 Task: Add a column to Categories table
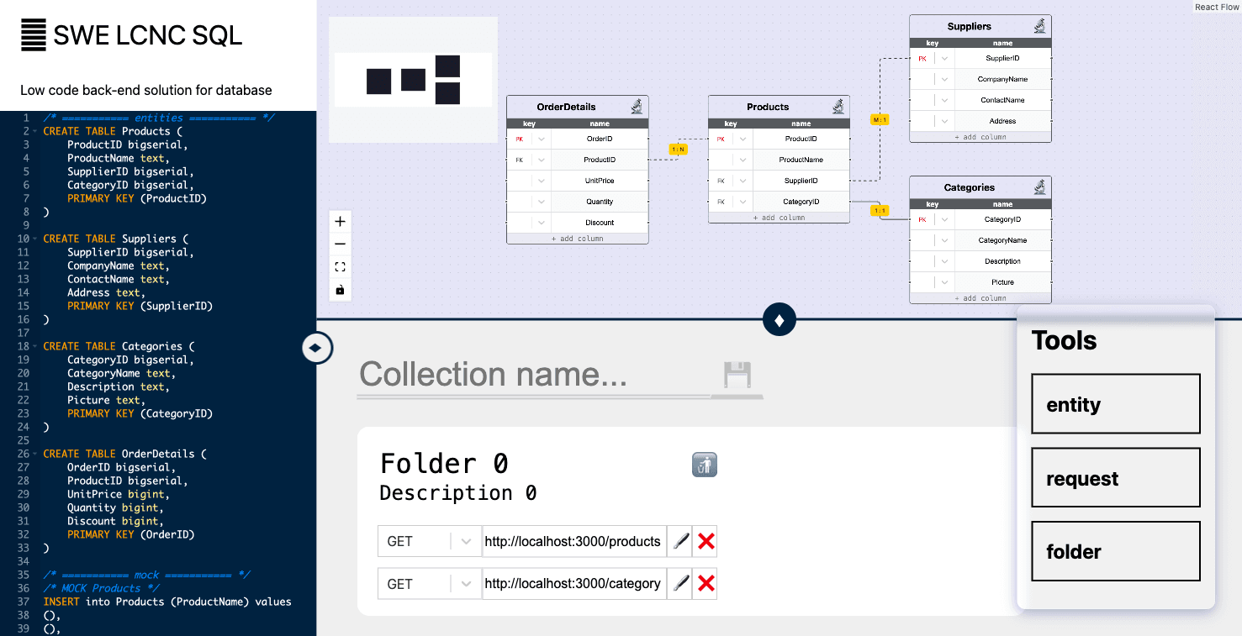click(x=980, y=298)
